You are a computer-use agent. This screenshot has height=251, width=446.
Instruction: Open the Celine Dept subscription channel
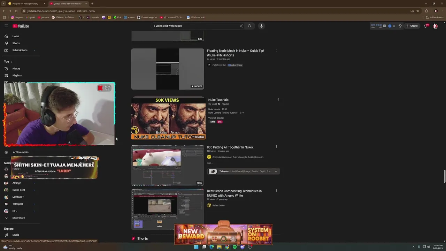[x=18, y=190]
